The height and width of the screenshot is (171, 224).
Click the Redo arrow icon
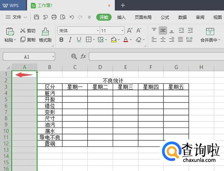click(80, 17)
